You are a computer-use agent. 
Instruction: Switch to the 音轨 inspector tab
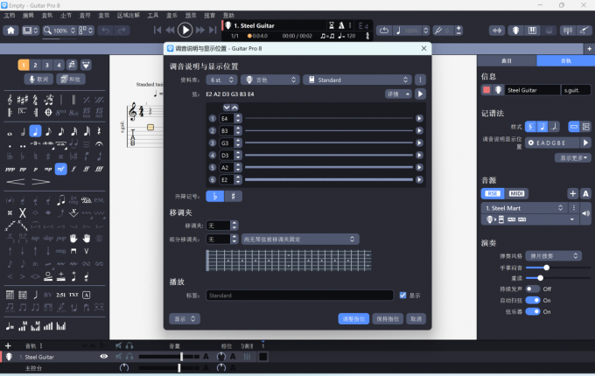566,60
